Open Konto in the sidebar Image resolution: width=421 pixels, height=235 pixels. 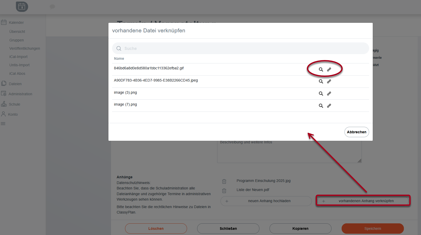13,114
